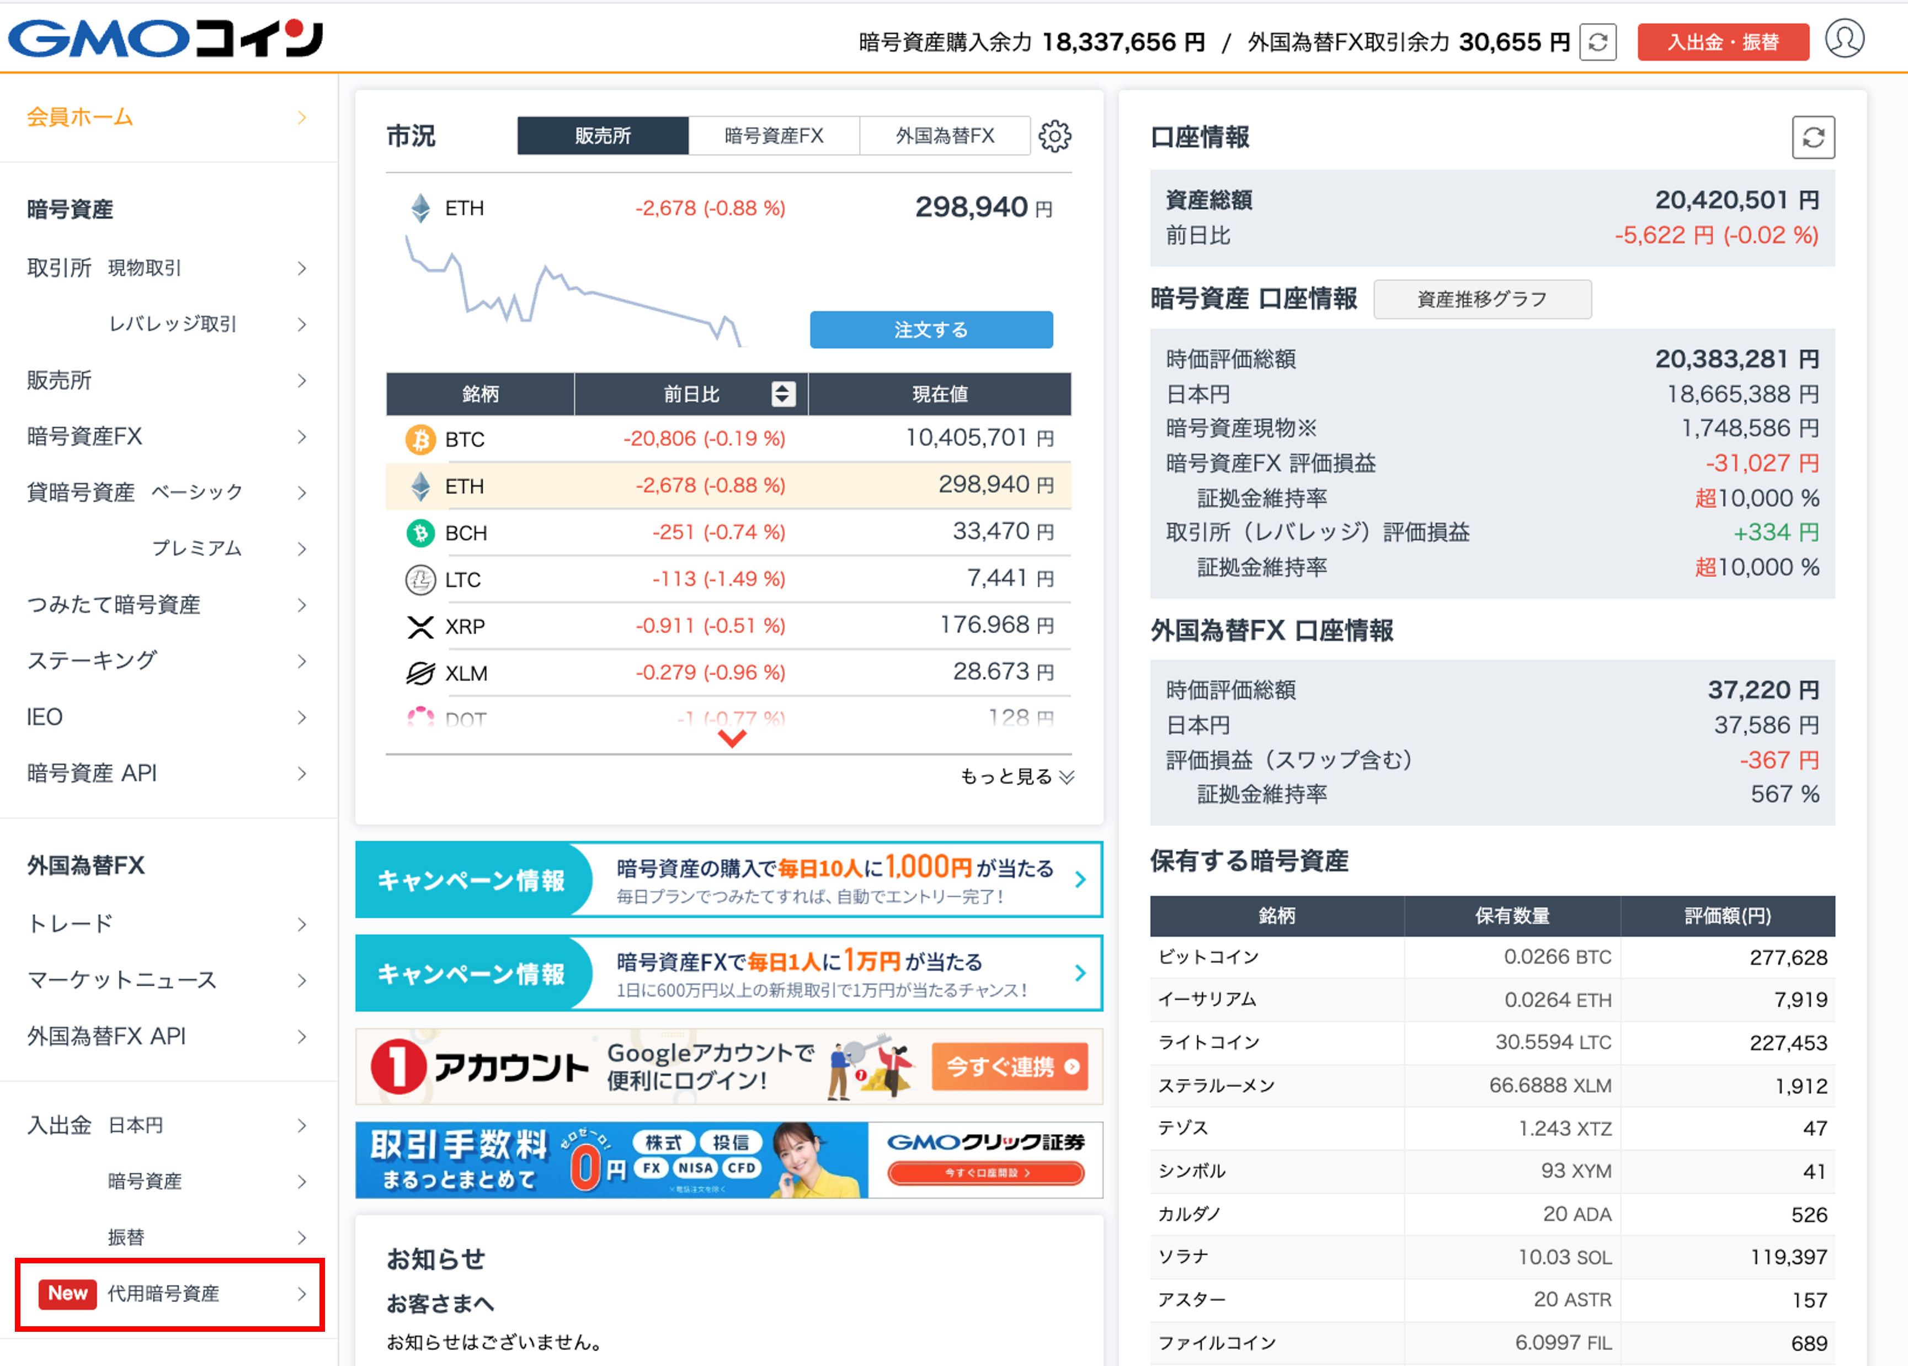Click the BTC coin icon

point(420,439)
